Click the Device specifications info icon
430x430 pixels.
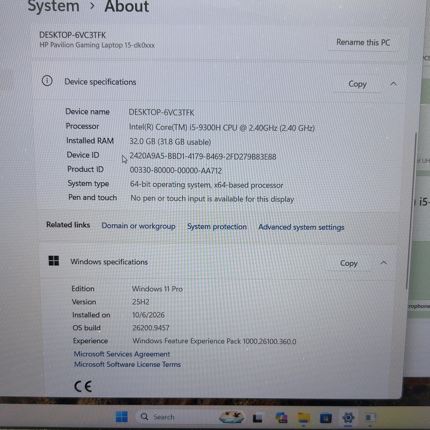(x=47, y=81)
